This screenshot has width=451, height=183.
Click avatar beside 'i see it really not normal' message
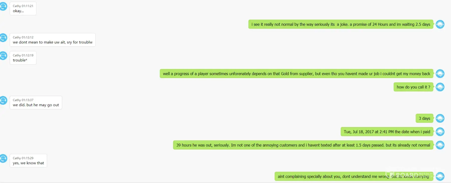point(440,24)
